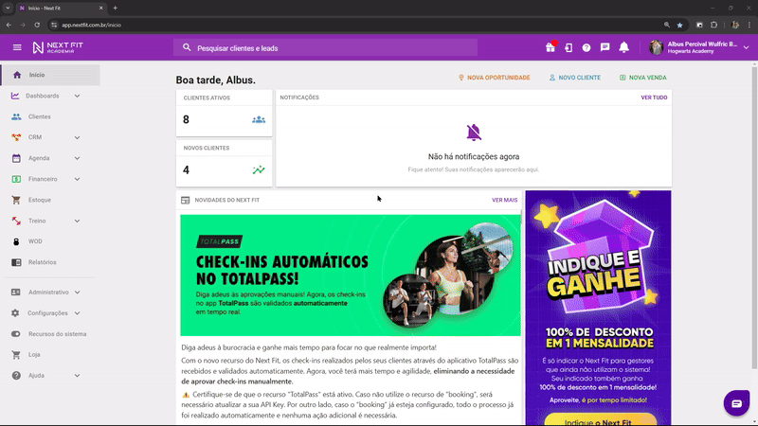Click the Clientes Ativos count 8
Screen dimensions: 758x426
coord(186,120)
